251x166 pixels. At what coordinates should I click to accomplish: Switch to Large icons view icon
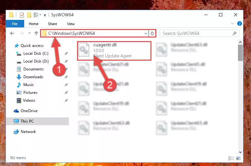click(x=238, y=158)
